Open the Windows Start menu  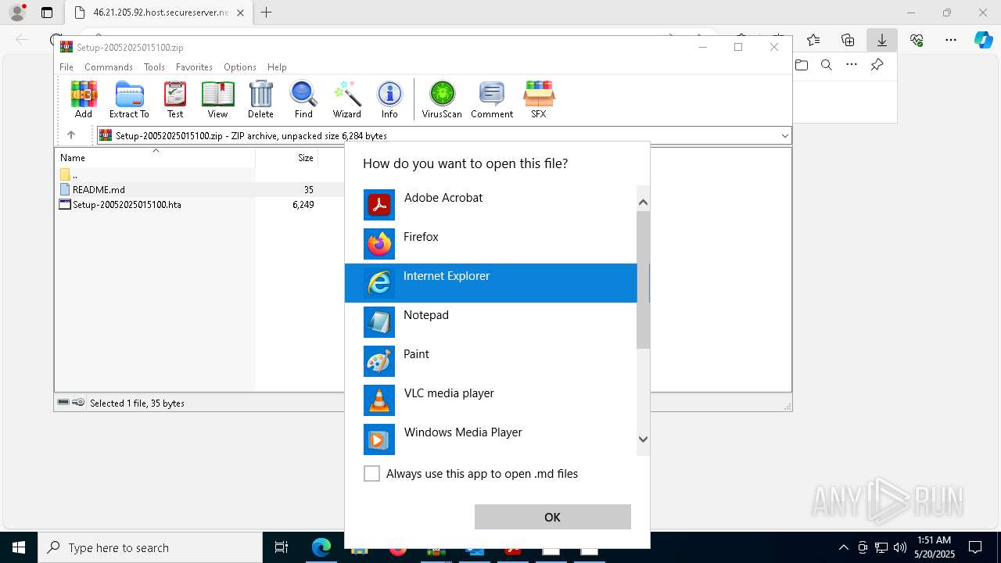point(19,547)
